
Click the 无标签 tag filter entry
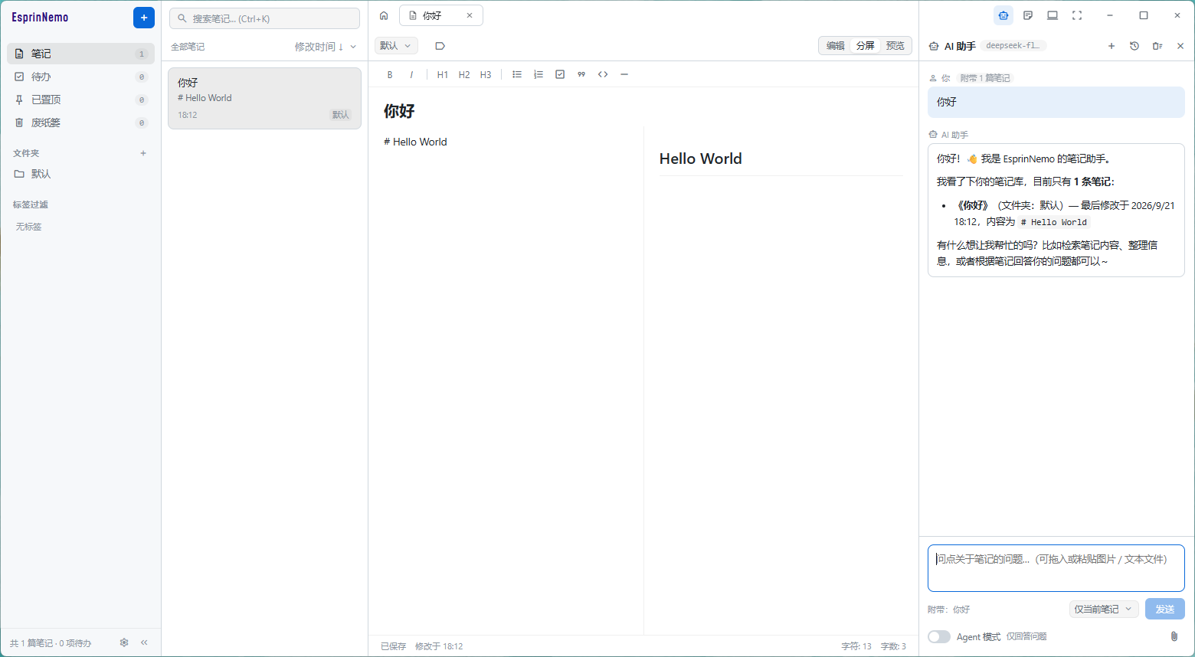(x=29, y=227)
